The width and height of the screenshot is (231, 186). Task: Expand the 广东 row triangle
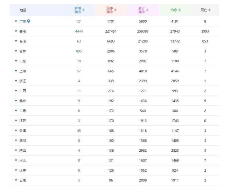coord(16,21)
